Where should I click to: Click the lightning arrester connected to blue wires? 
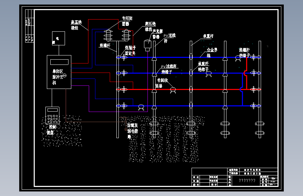coord(108,35)
